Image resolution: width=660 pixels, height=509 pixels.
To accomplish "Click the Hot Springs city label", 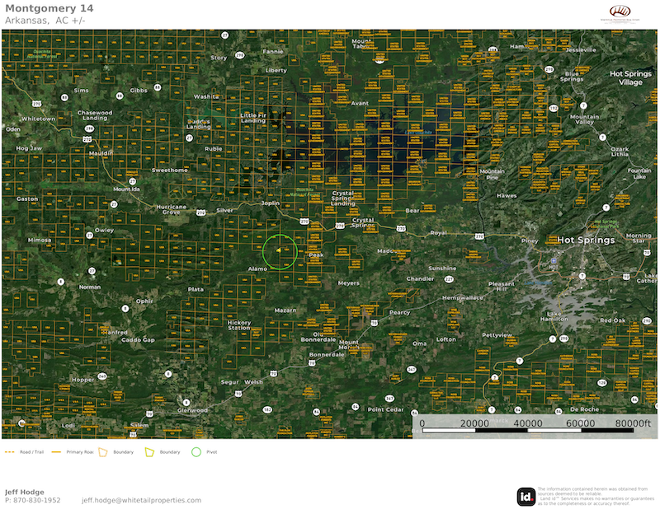I will point(586,240).
